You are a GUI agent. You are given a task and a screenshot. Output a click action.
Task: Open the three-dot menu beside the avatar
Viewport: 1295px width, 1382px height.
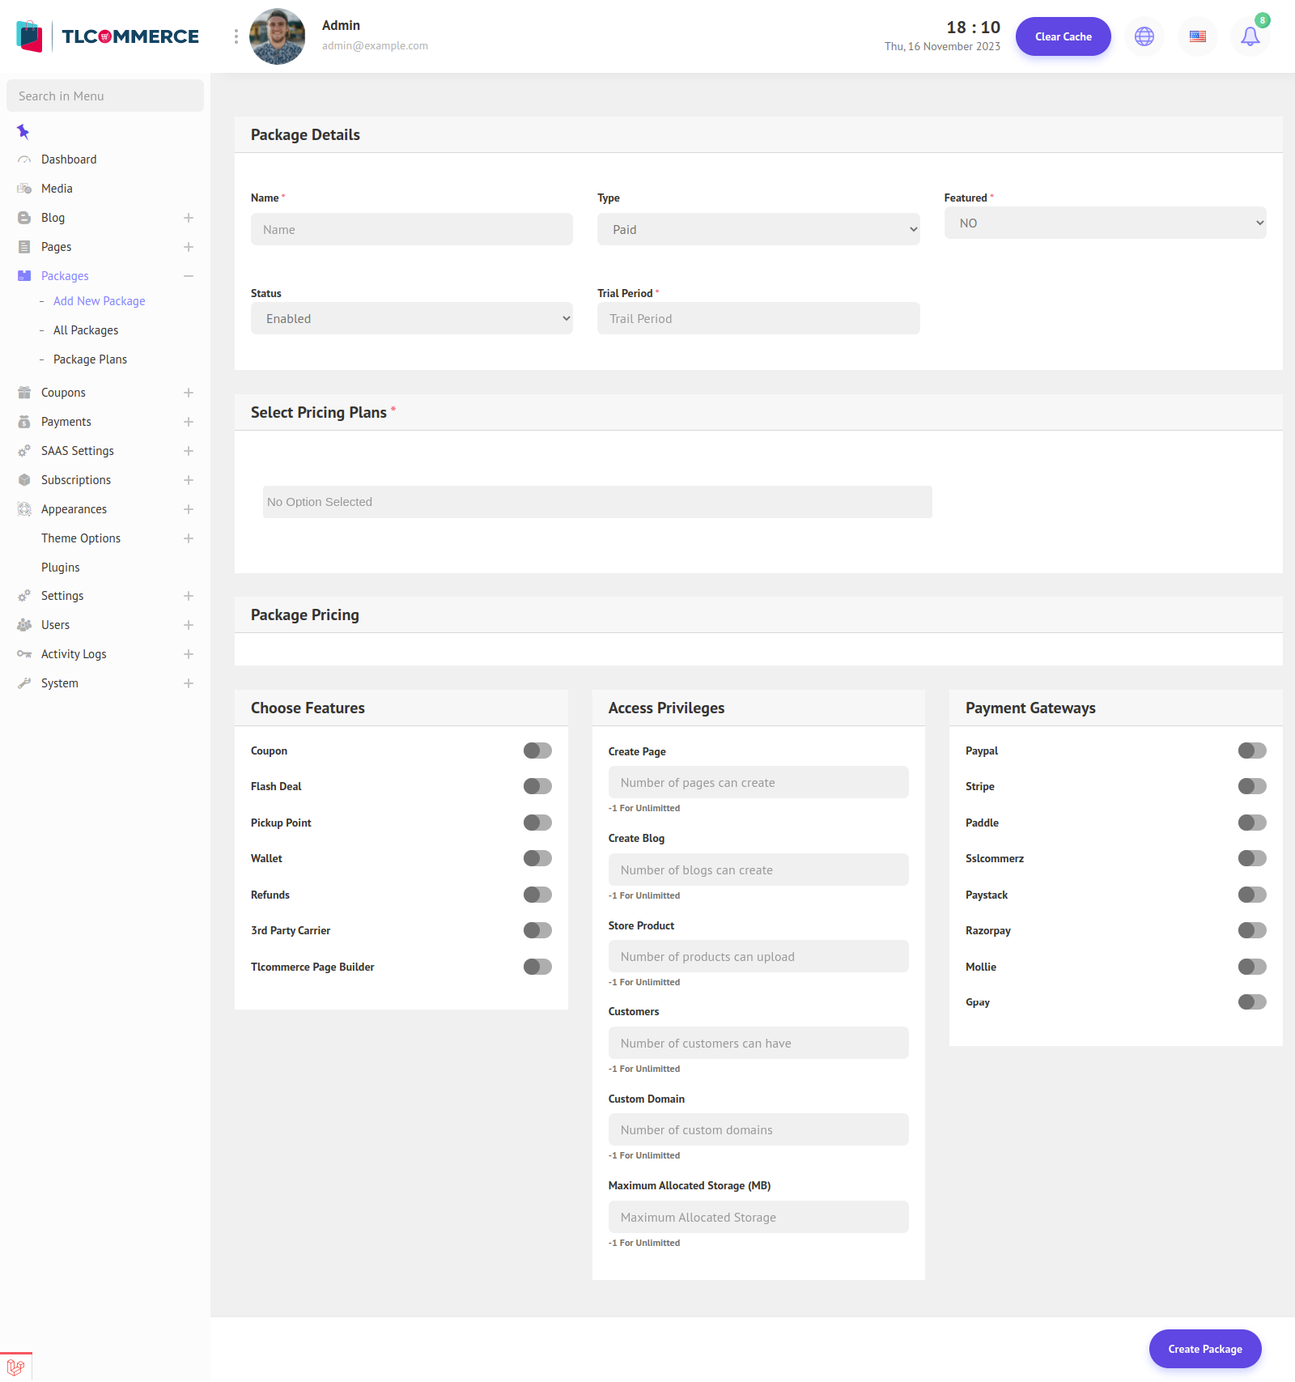(235, 36)
